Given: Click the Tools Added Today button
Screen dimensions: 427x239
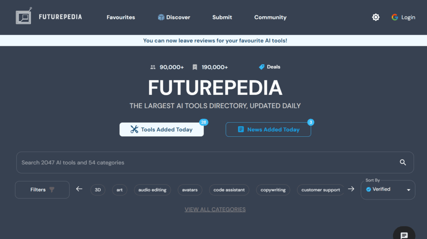Looking at the screenshot, I should (x=161, y=129).
